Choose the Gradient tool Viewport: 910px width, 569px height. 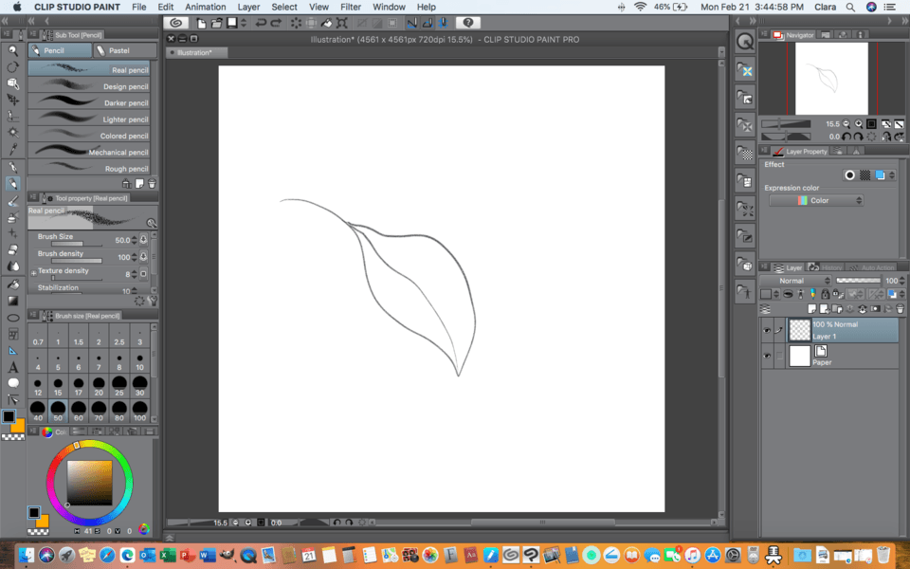pos(13,301)
